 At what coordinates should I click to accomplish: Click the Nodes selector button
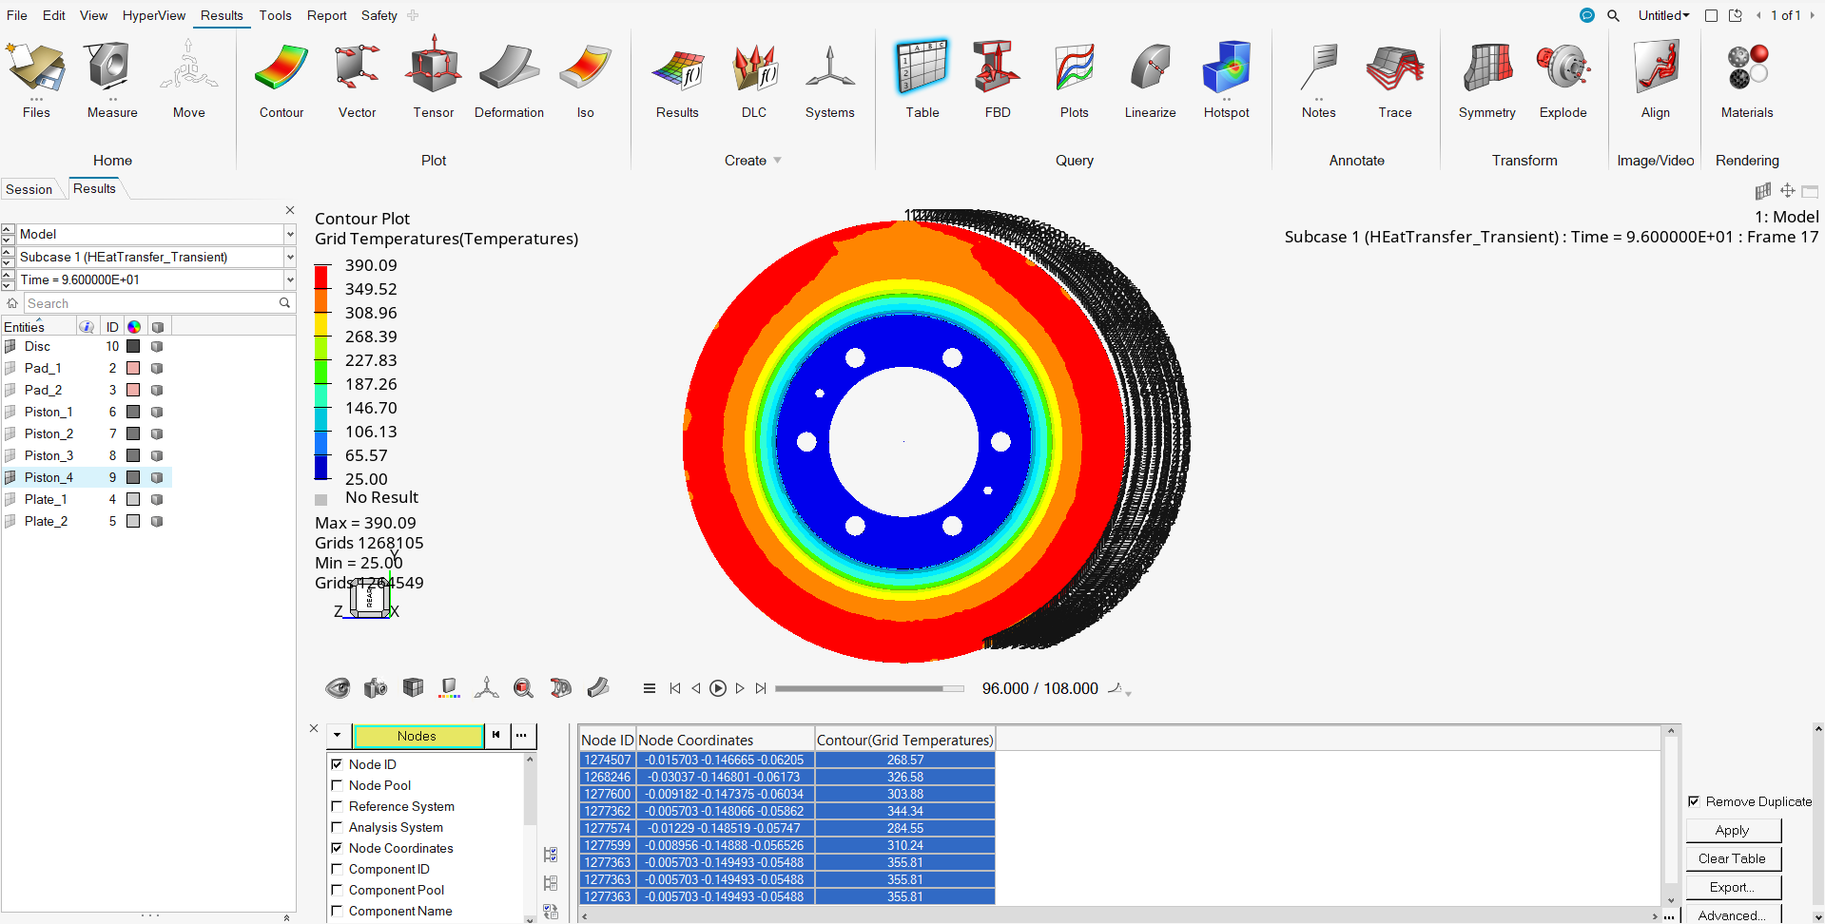click(x=417, y=736)
